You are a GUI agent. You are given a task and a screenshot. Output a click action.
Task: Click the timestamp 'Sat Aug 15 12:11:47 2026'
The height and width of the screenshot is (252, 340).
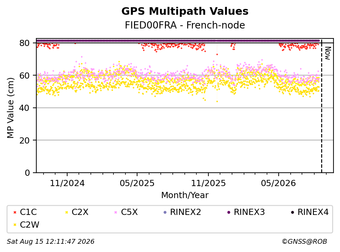tap(50, 242)
